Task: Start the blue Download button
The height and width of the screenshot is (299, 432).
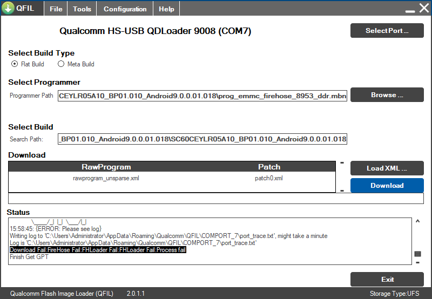Action: point(387,185)
